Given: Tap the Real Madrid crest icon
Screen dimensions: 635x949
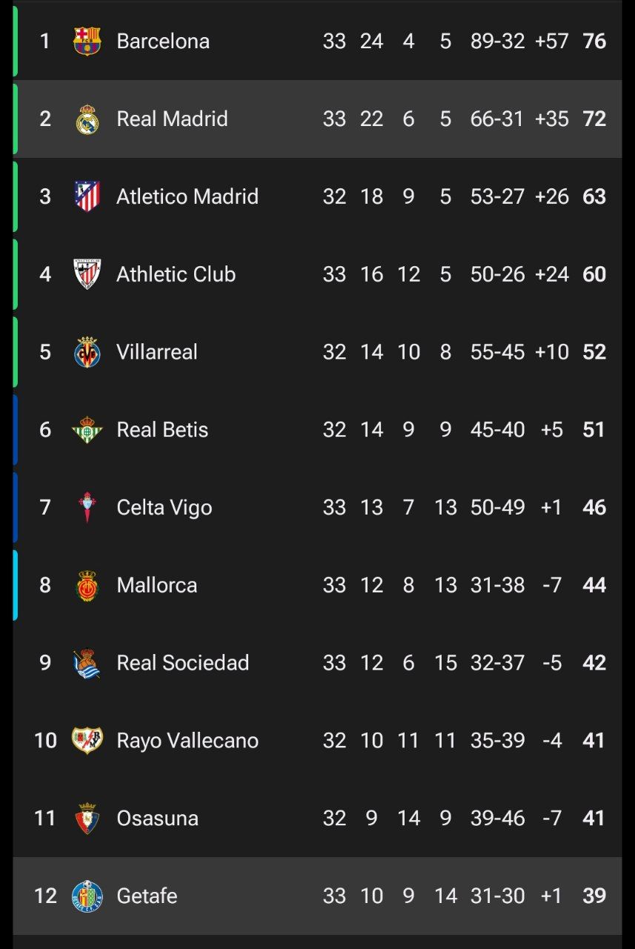Looking at the screenshot, I should (87, 119).
